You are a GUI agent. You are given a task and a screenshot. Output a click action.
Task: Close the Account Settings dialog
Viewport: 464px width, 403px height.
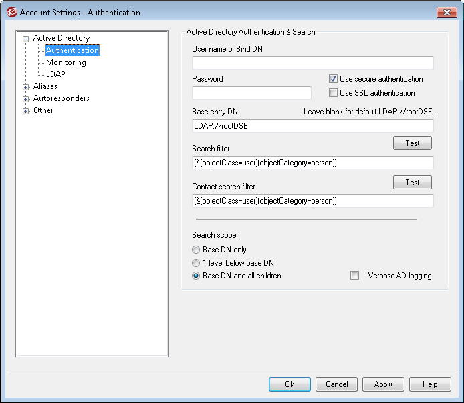coord(447,12)
